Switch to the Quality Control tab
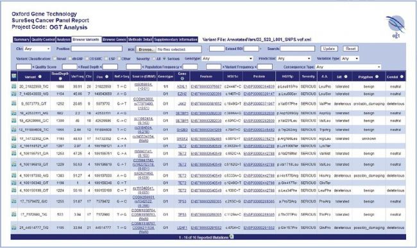Viewport: 417px width, 248px height. coord(43,39)
